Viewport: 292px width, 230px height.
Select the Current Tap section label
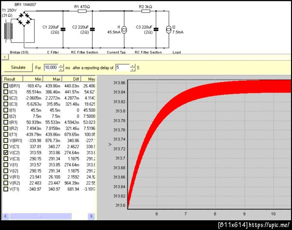click(116, 53)
